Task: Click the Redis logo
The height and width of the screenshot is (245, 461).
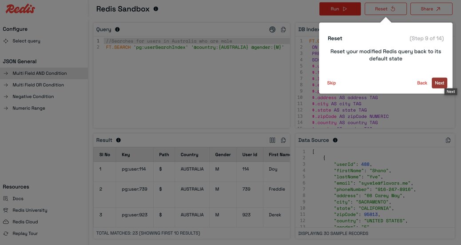Action: (x=20, y=9)
